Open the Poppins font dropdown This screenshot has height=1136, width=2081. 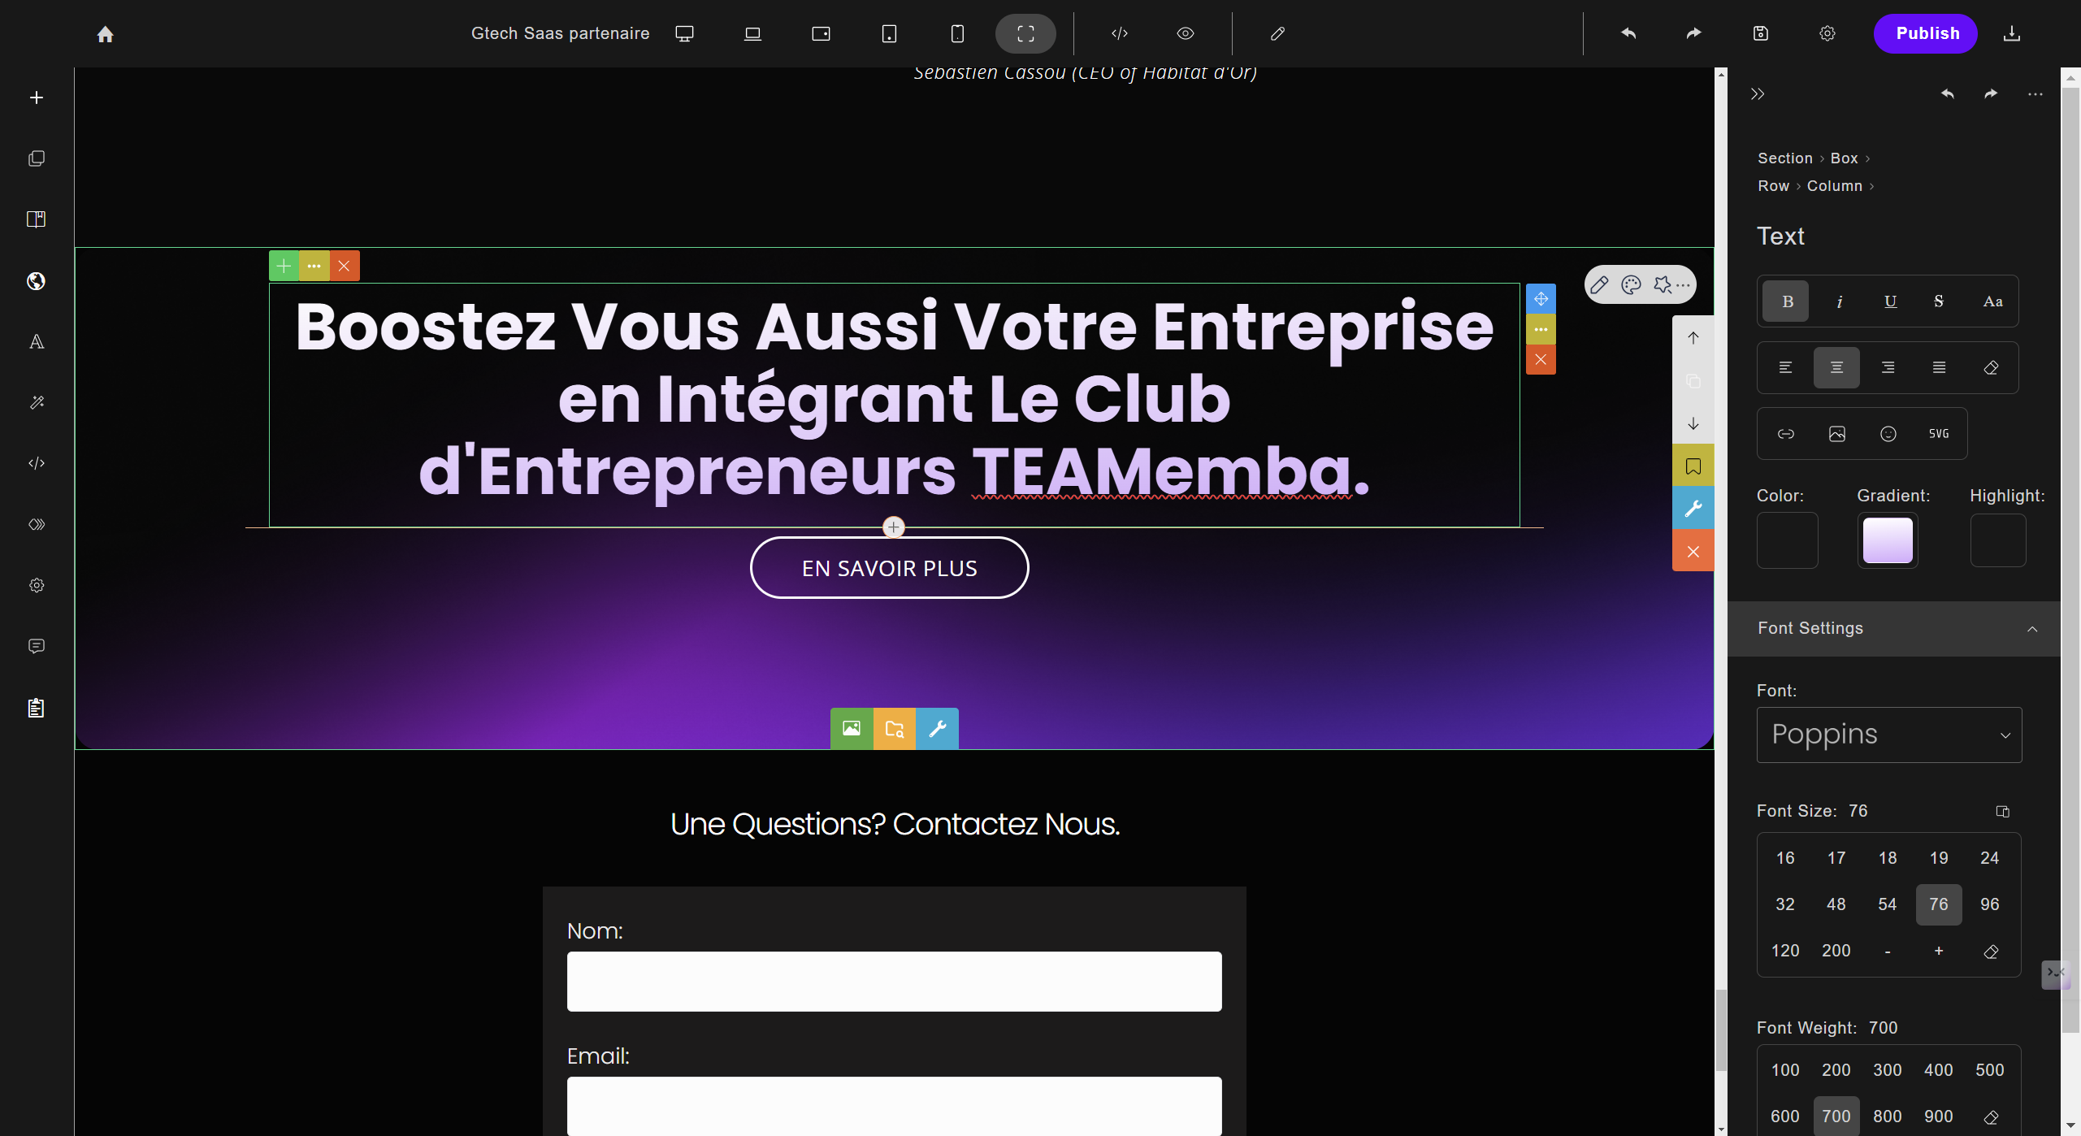point(1888,735)
